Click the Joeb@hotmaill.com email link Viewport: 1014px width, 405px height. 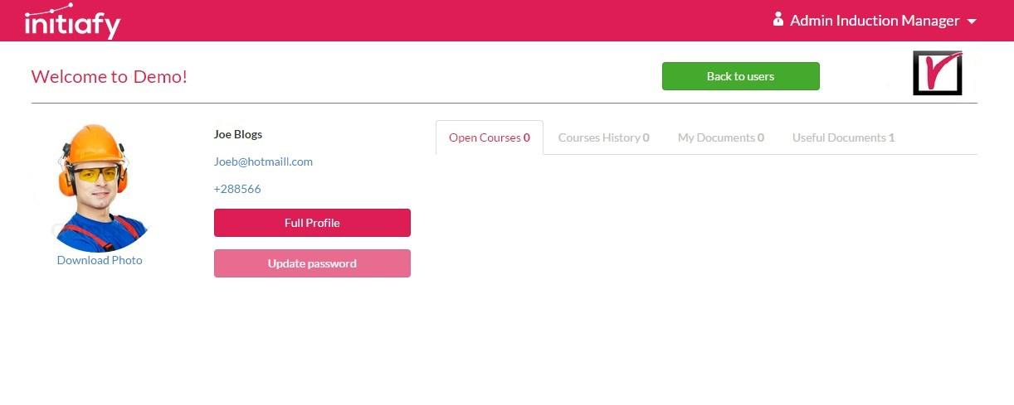point(263,162)
